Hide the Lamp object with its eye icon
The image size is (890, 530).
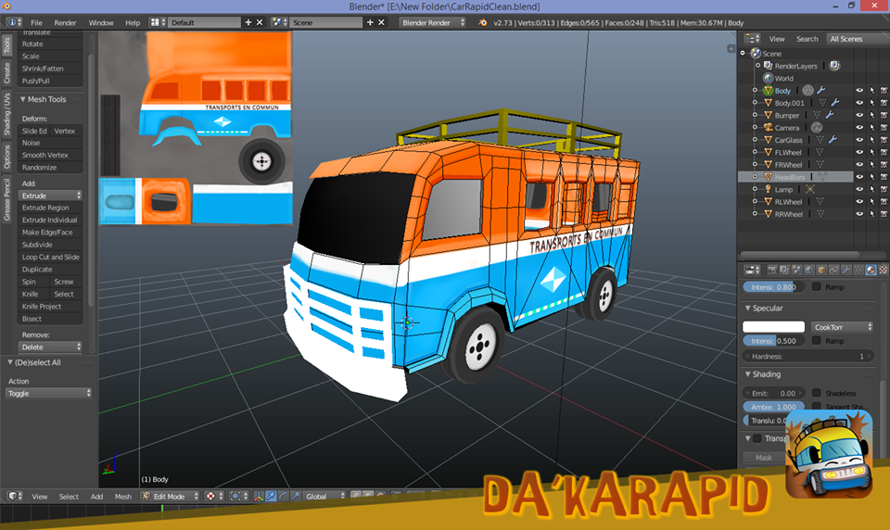pyautogui.click(x=859, y=189)
